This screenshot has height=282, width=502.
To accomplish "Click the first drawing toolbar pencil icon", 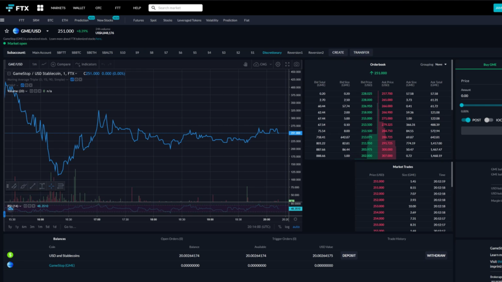I will (14, 186).
